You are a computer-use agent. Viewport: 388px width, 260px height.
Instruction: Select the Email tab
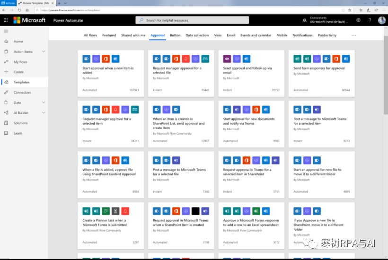231,35
